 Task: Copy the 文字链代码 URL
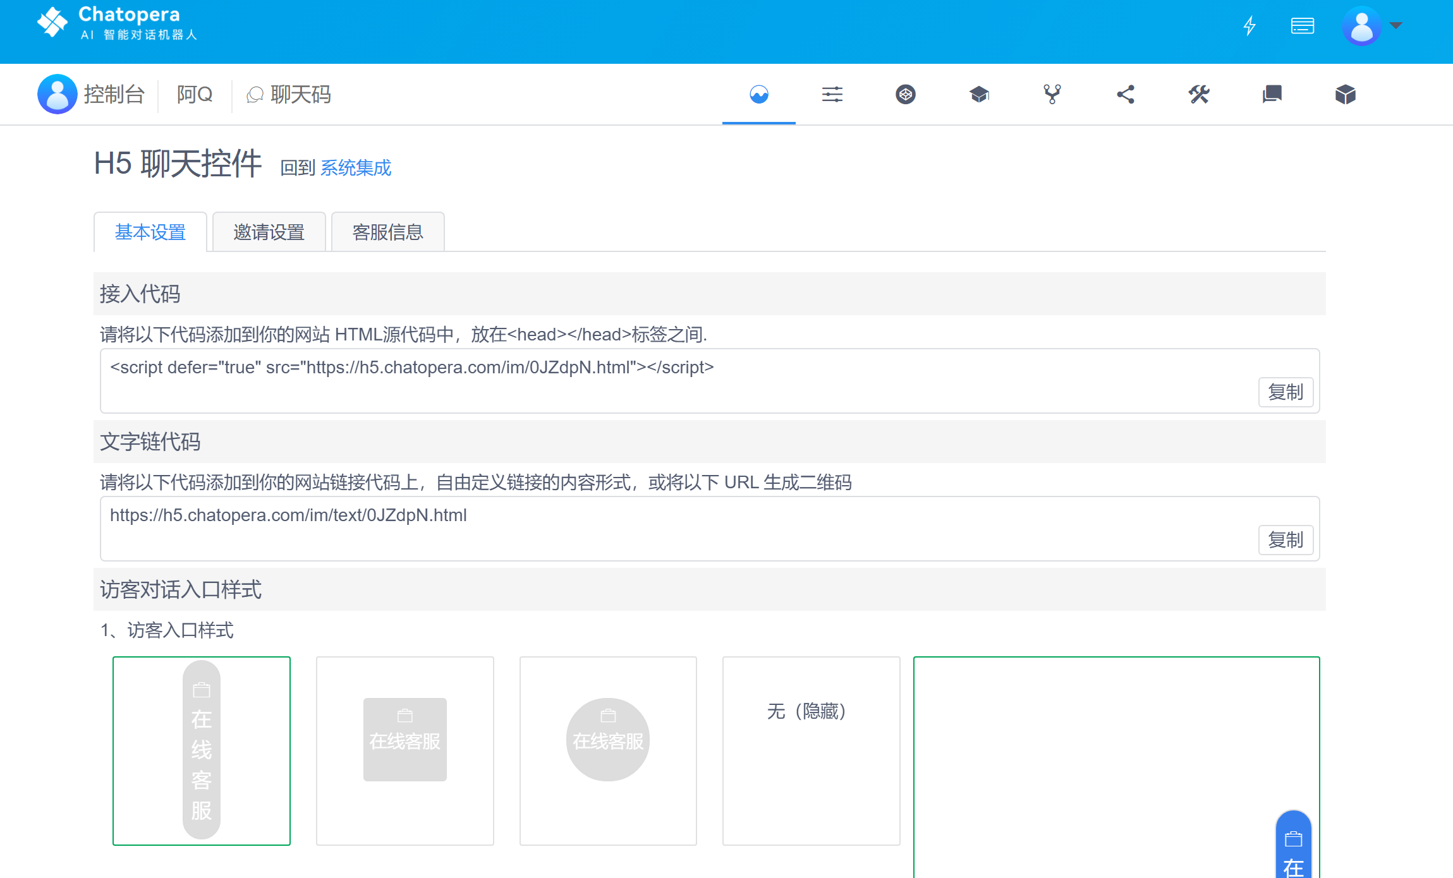point(1286,540)
